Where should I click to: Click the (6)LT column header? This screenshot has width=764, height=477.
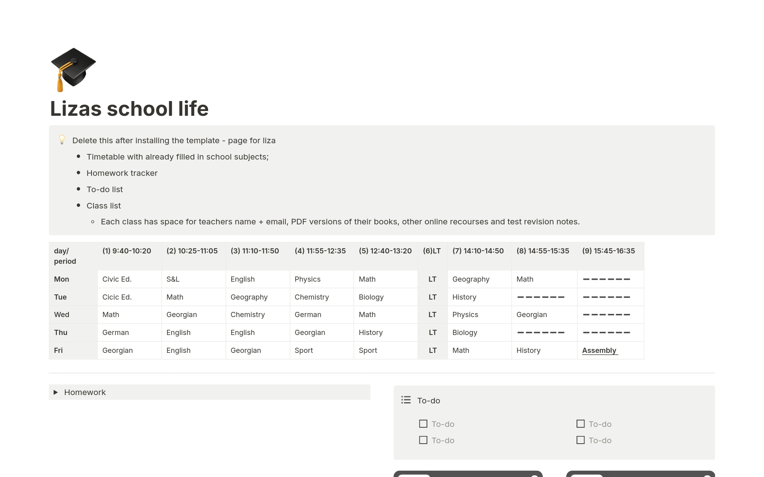pyautogui.click(x=432, y=251)
